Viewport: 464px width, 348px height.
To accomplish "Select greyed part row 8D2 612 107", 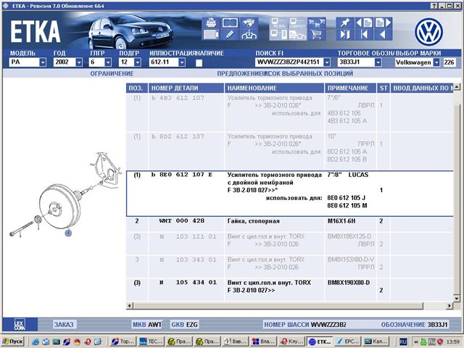I will click(290, 151).
